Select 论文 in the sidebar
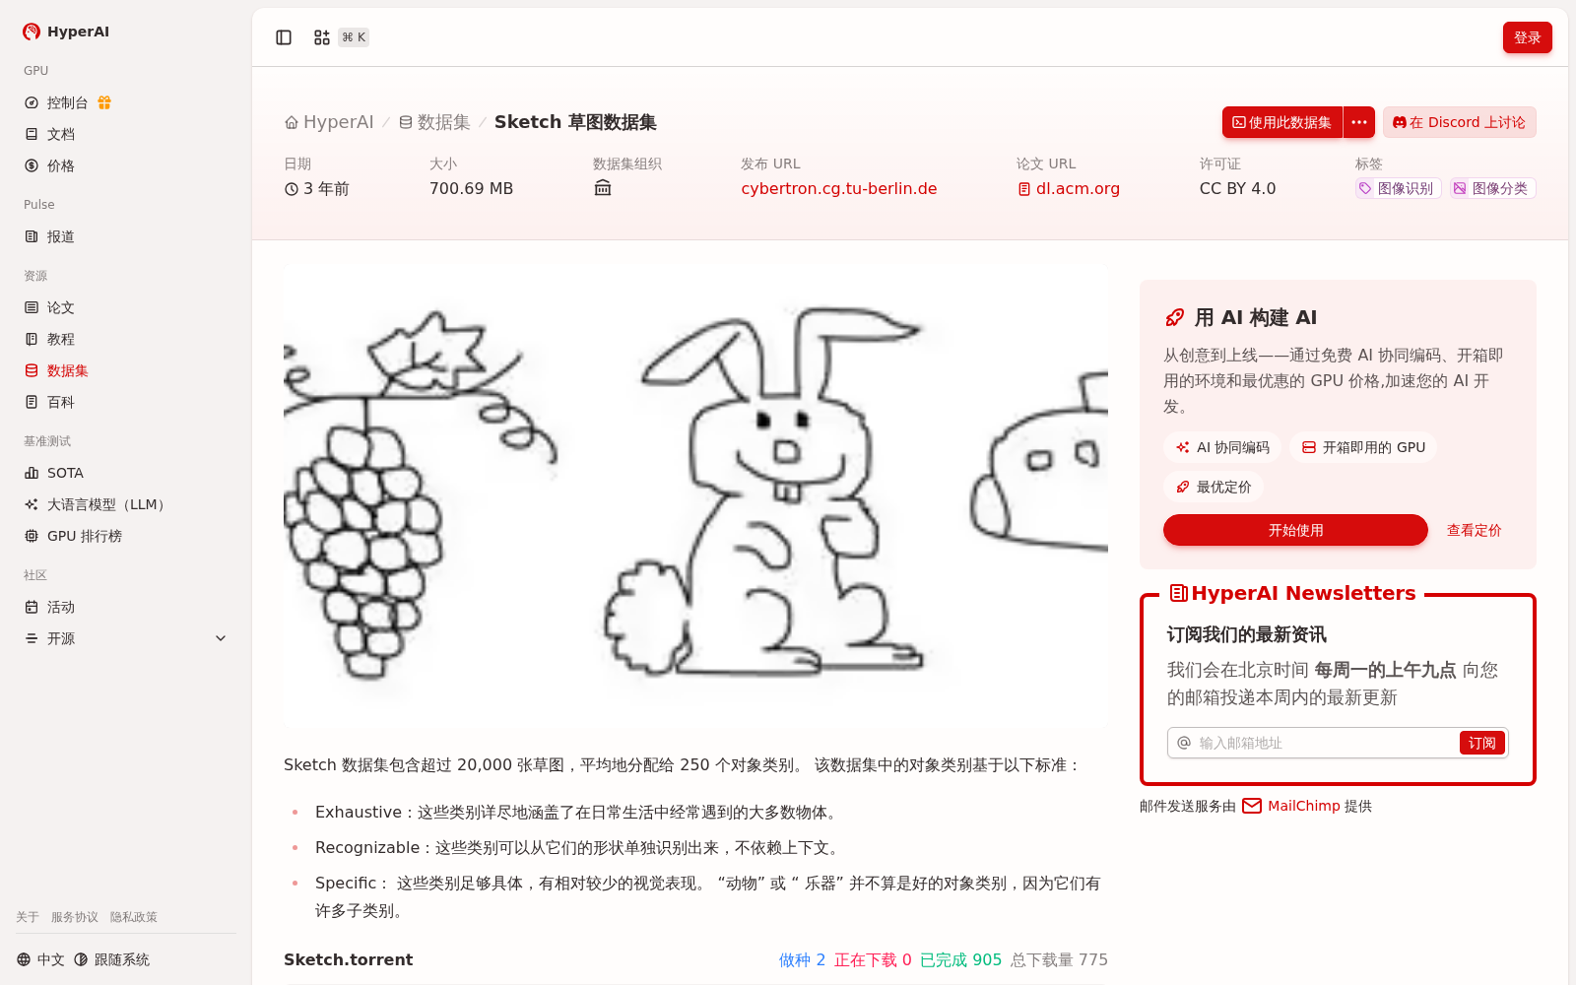This screenshot has width=1576, height=985. [x=126, y=307]
